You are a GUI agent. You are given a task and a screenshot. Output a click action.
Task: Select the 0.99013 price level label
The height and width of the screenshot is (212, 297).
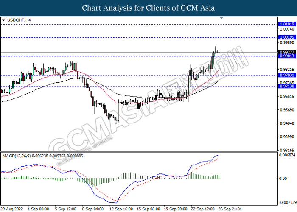pyautogui.click(x=287, y=56)
